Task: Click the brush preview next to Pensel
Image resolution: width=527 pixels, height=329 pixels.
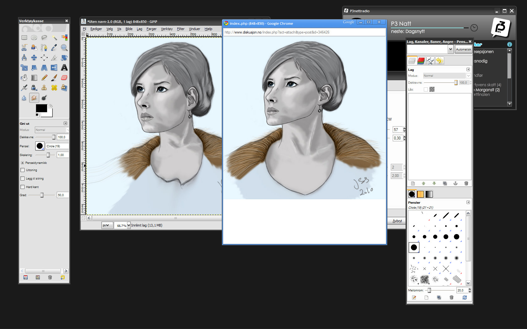Action: [40, 146]
